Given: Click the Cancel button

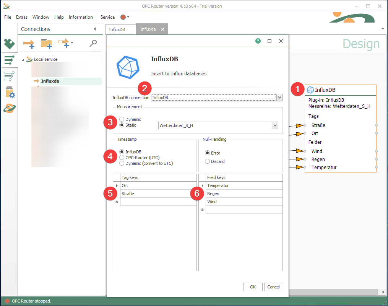Looking at the screenshot, I should coord(273,287).
